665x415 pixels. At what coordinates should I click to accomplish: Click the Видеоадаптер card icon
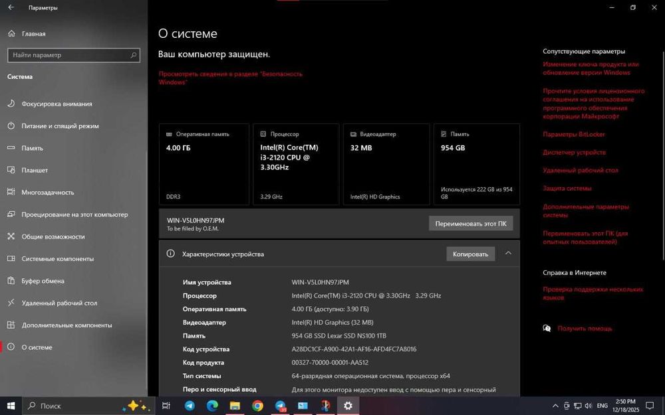pos(353,134)
